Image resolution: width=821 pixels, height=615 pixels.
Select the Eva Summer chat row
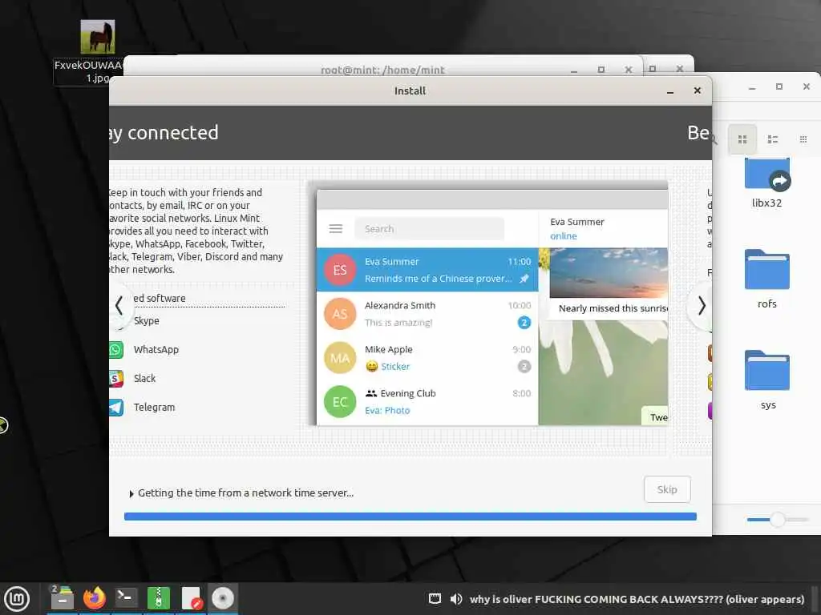click(427, 269)
